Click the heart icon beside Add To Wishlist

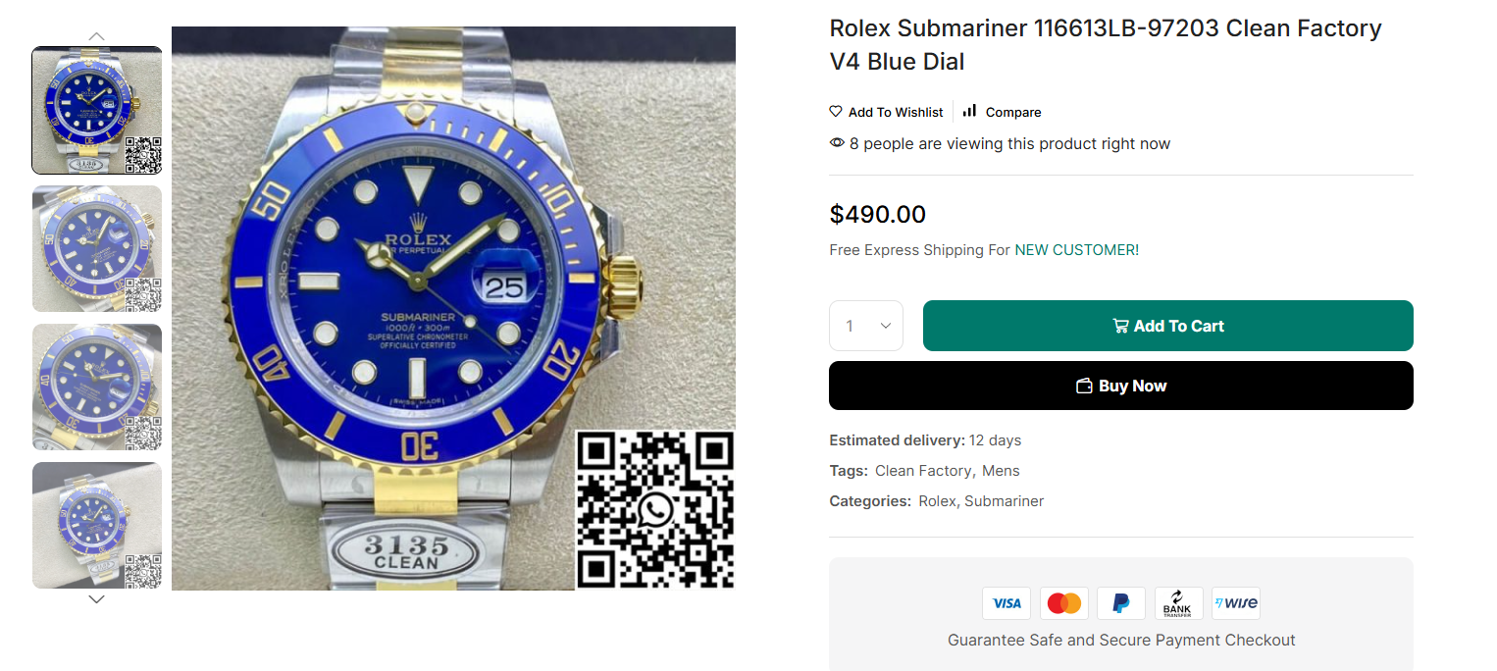[x=836, y=112]
